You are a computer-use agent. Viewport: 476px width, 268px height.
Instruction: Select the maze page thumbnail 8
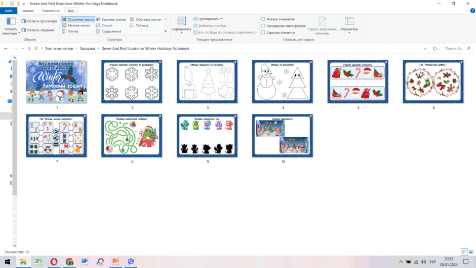132,135
